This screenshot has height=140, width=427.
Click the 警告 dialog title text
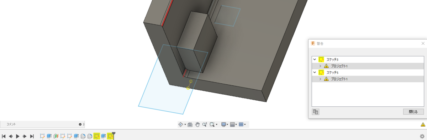pos(320,43)
